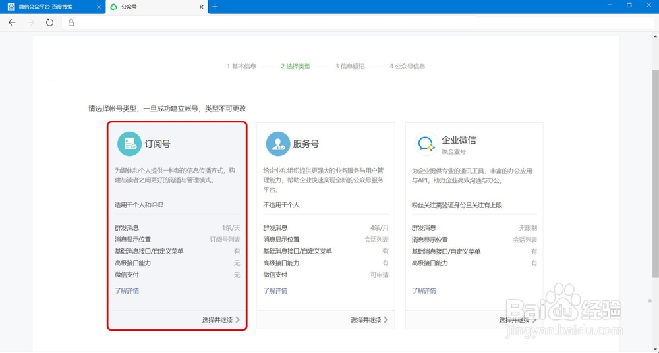The height and width of the screenshot is (353, 659).
Task: Reload the page with refresh icon
Action: click(49, 22)
